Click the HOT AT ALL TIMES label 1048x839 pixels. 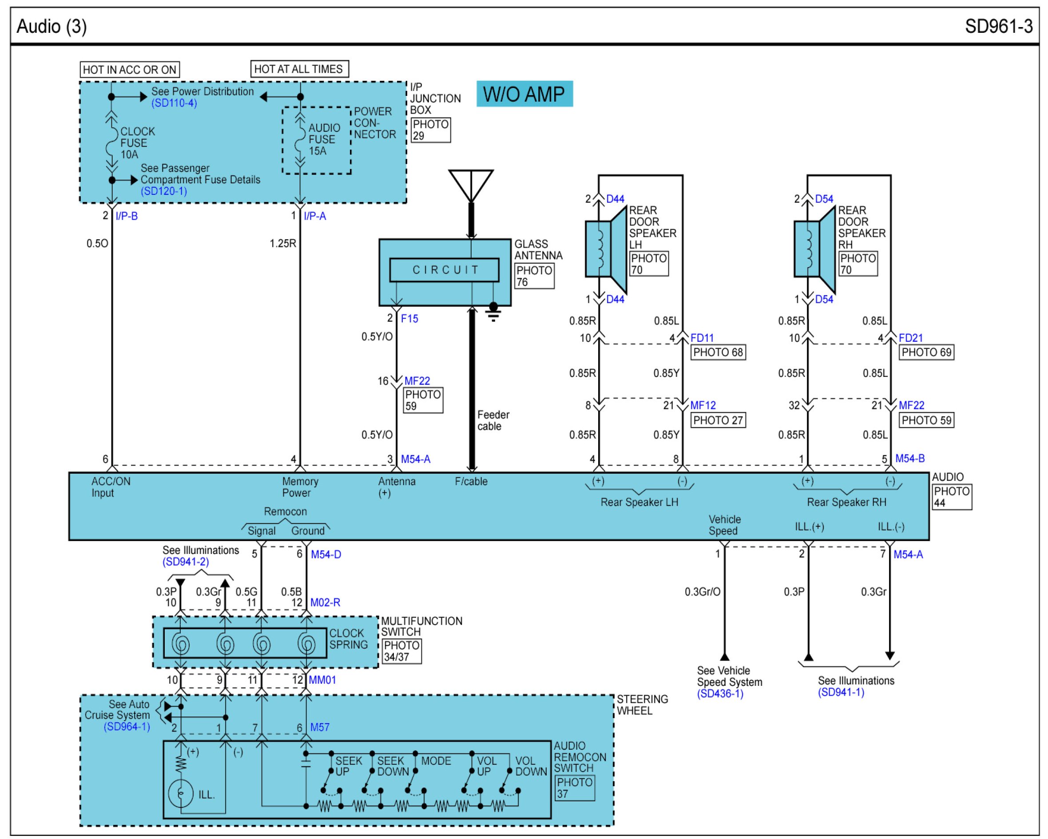(x=299, y=69)
